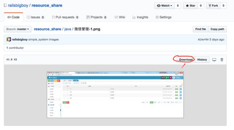Open the java folder breadcrumb link
Viewport: 234px width, 130px height.
coord(68,29)
